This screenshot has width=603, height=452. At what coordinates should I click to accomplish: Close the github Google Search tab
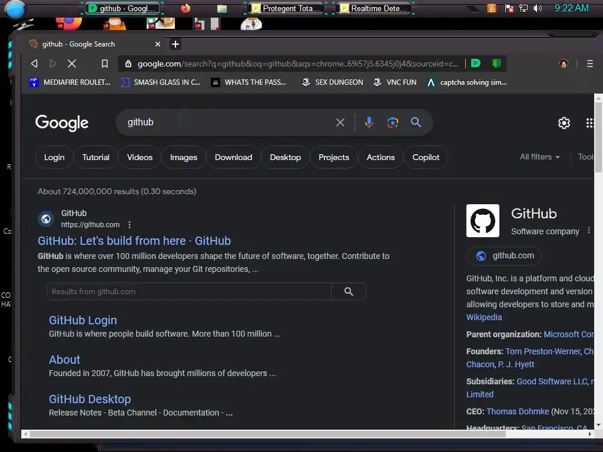coord(158,44)
